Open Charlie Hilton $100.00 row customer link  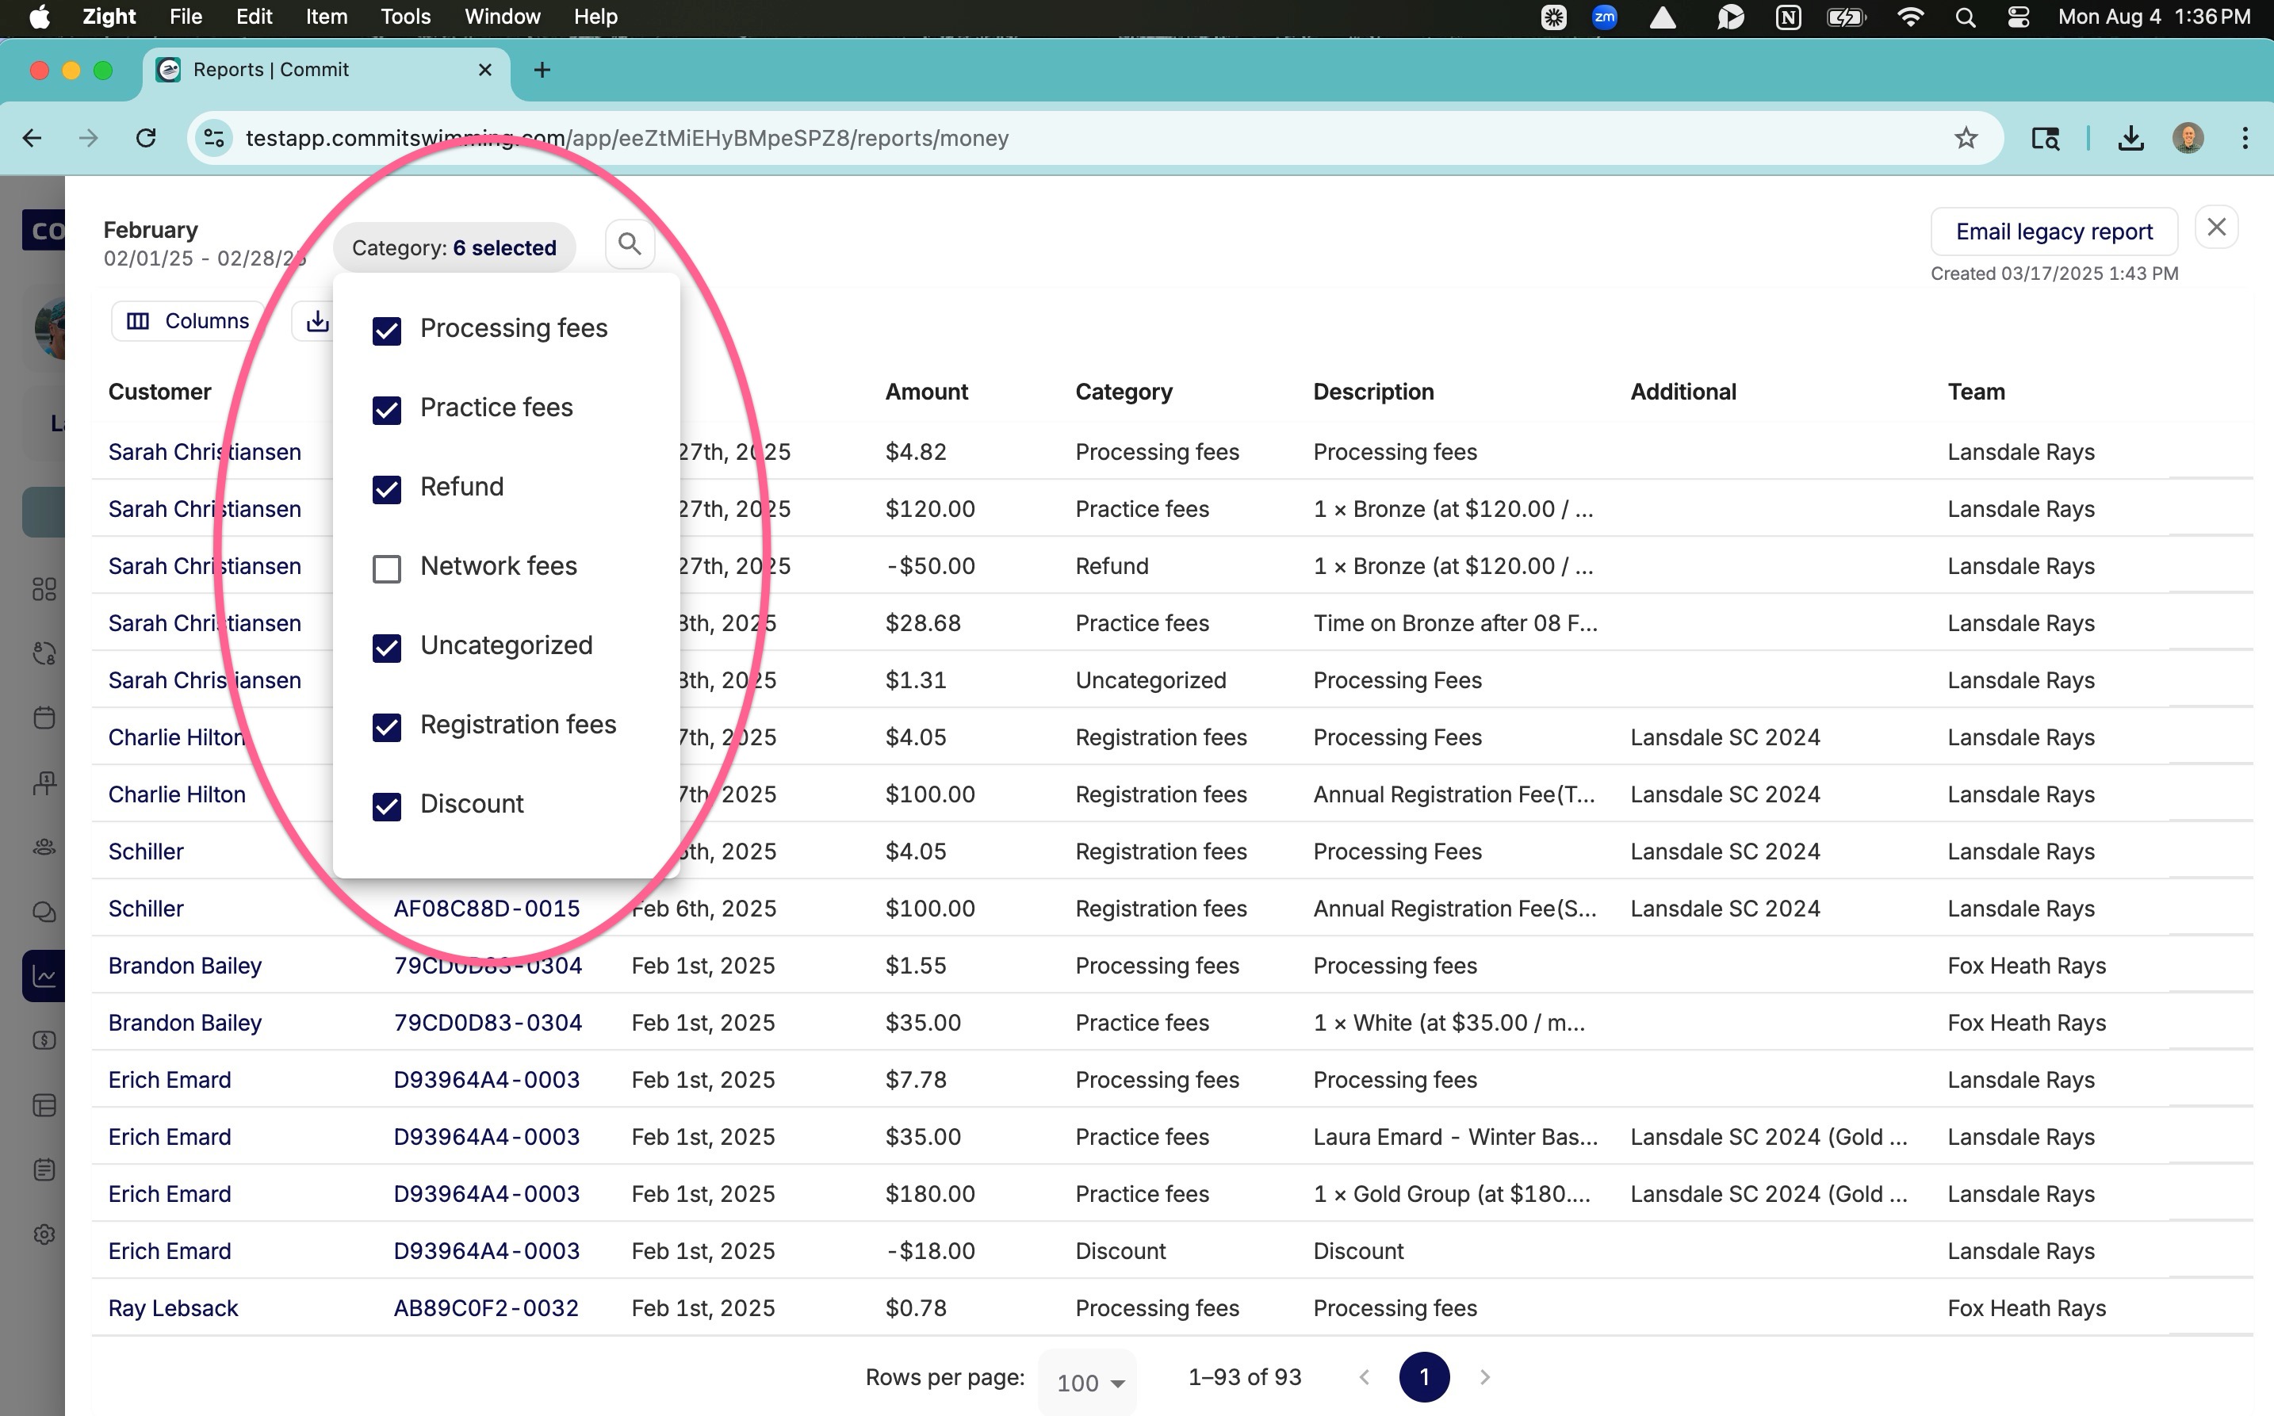177,794
